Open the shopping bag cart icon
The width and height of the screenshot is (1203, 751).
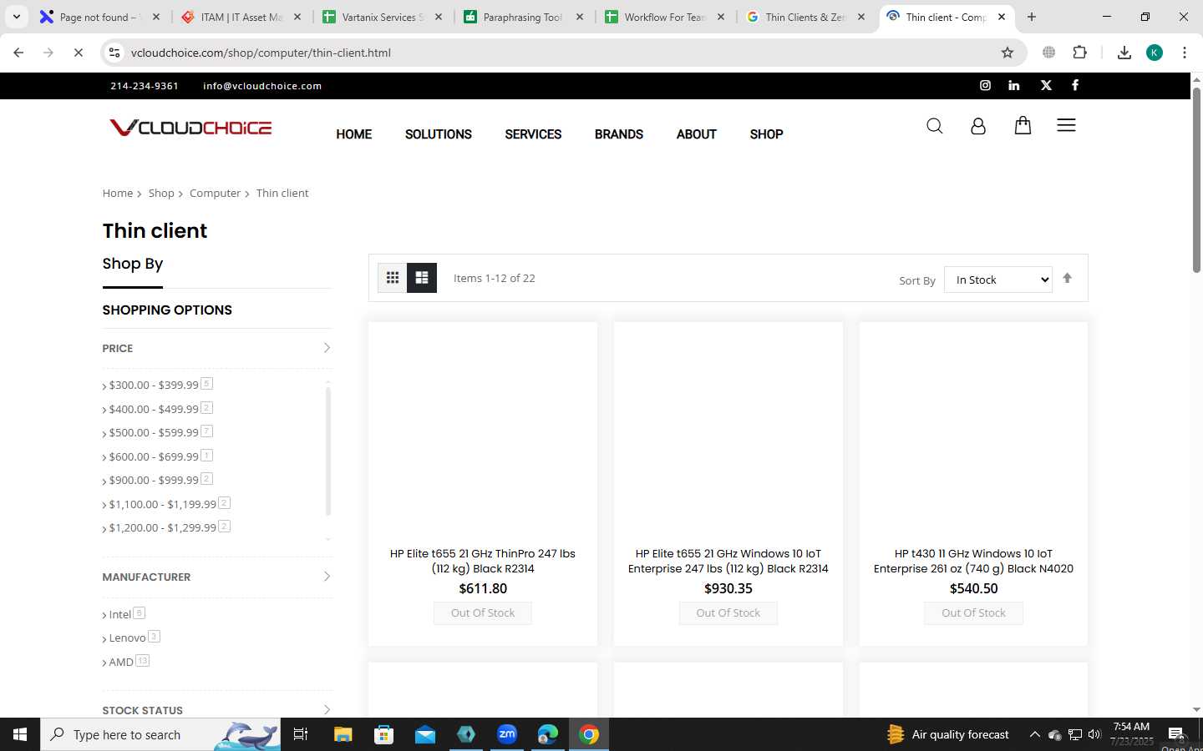pos(1023,125)
